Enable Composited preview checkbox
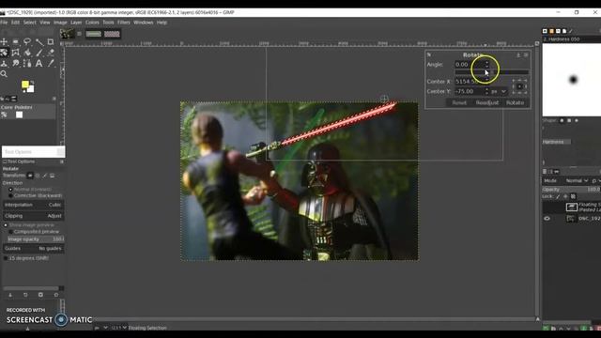Image resolution: width=601 pixels, height=338 pixels. [x=10, y=232]
